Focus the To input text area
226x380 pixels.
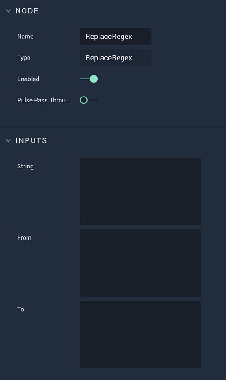[x=140, y=334]
